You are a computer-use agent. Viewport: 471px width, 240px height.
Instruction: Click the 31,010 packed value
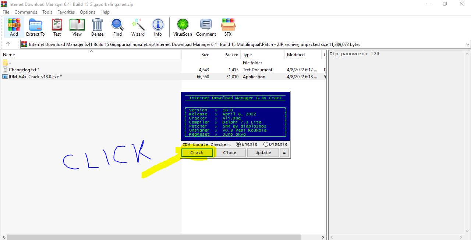(232, 76)
